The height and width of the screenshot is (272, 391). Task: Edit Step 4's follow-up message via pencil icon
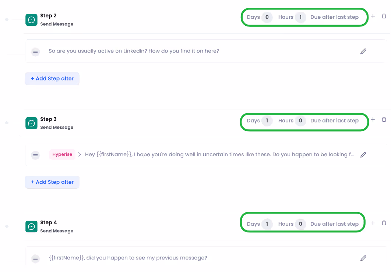tap(363, 258)
